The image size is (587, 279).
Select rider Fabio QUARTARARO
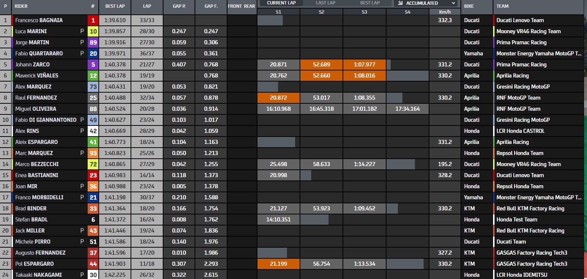(39, 54)
